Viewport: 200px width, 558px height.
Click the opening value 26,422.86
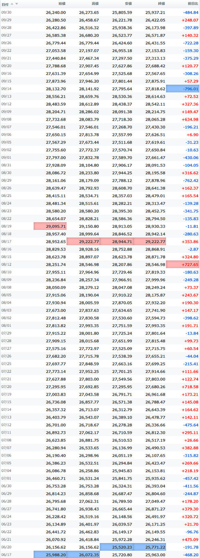point(56,28)
